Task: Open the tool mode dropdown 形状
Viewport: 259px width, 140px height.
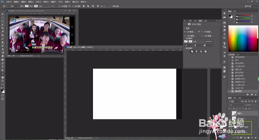Action: pyautogui.click(x=14, y=6)
